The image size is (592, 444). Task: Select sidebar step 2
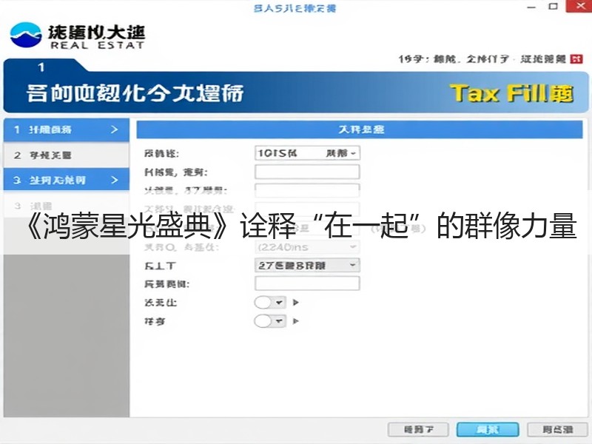(67, 155)
